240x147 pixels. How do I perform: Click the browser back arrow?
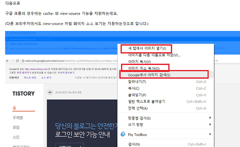(7, 61)
